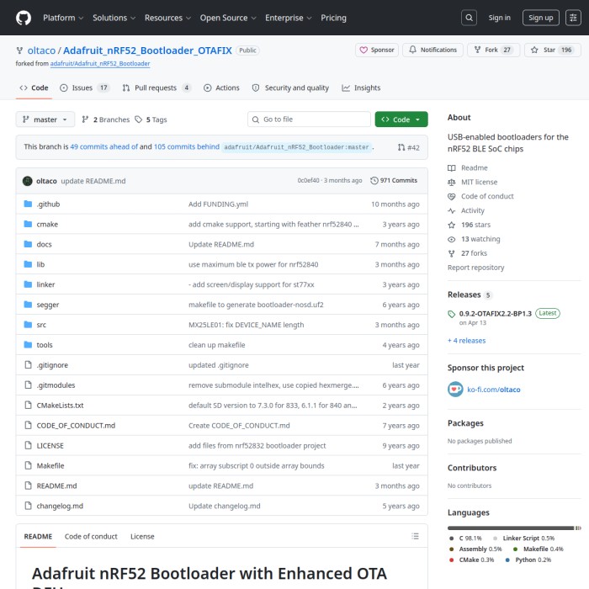Select the Code of conduct README tab
The width and height of the screenshot is (589, 589).
pyautogui.click(x=91, y=537)
